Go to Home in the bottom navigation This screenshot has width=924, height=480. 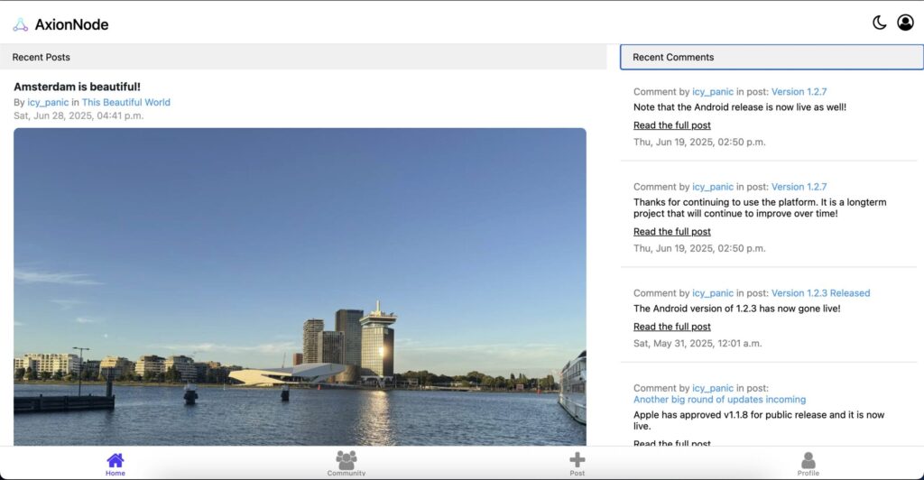(115, 464)
